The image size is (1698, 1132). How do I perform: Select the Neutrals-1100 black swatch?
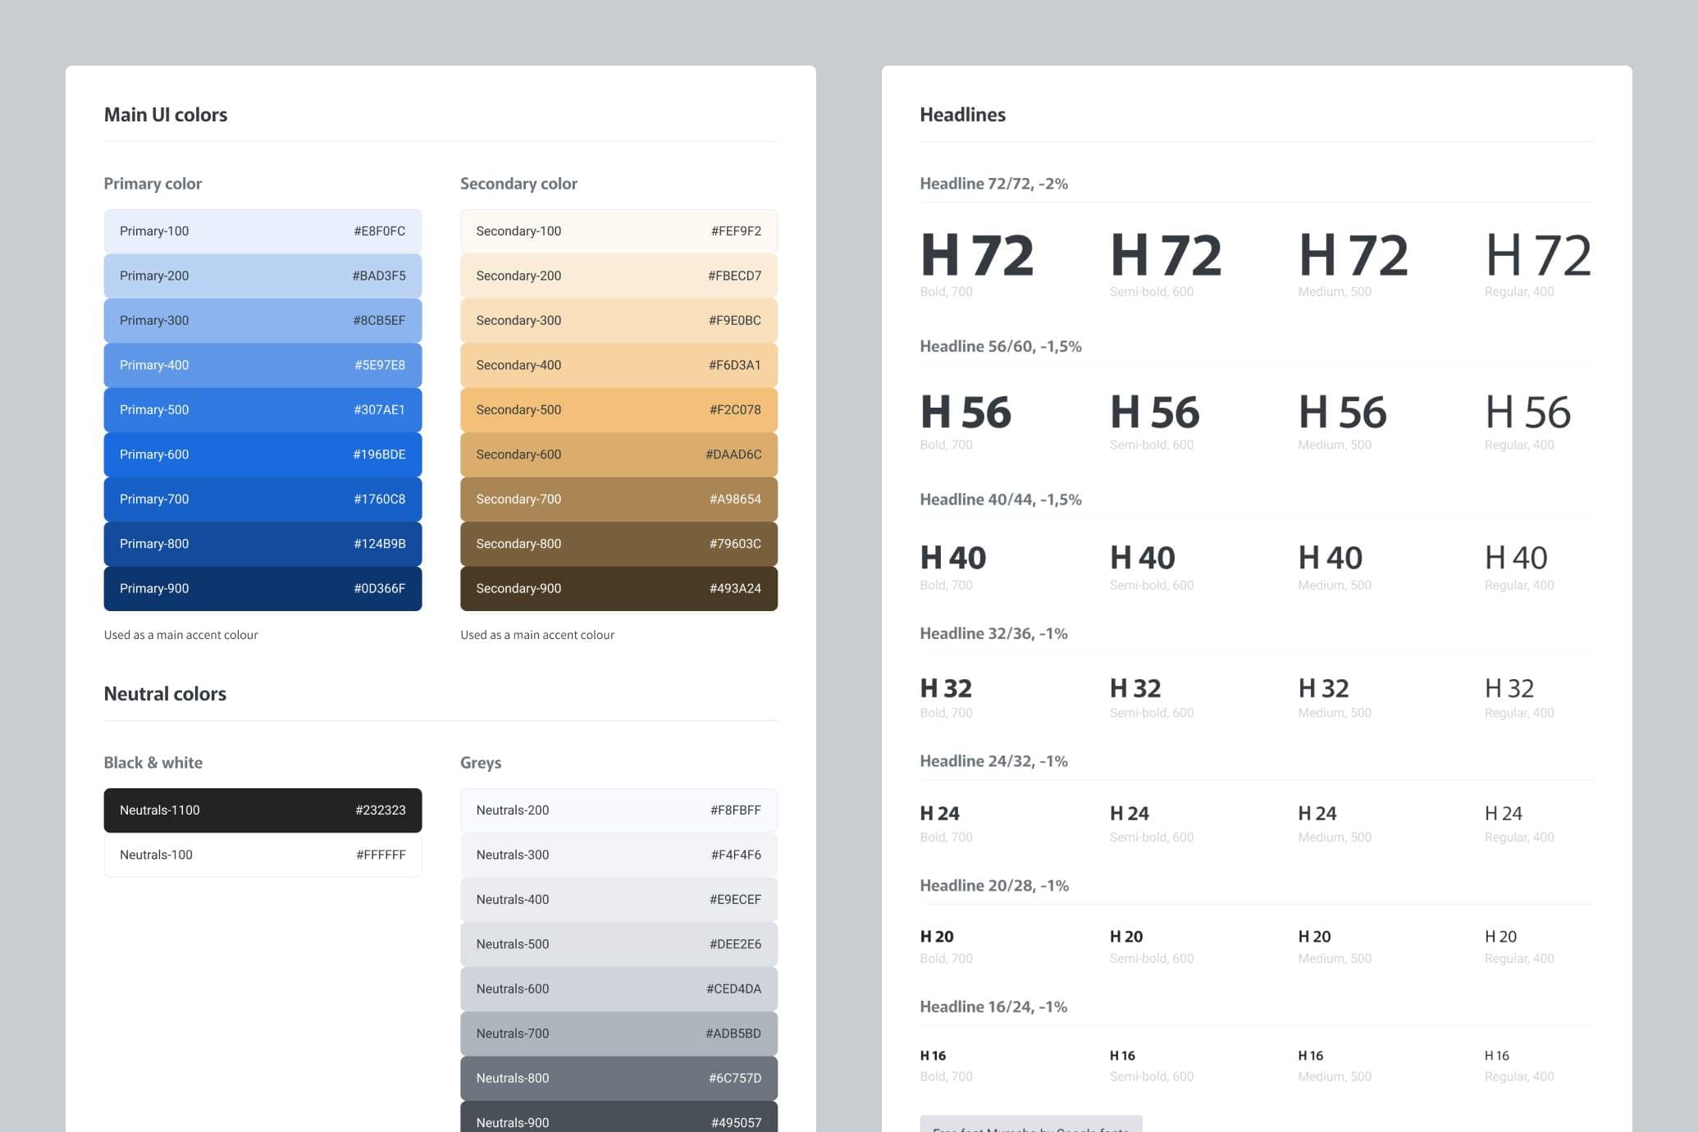pos(262,810)
